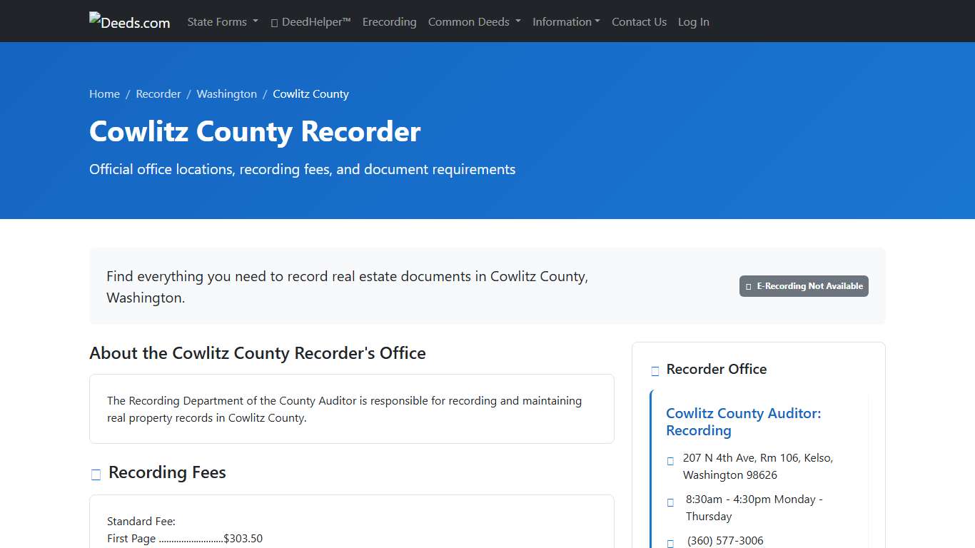
Task: Click the Recording Fees section icon
Action: (96, 474)
